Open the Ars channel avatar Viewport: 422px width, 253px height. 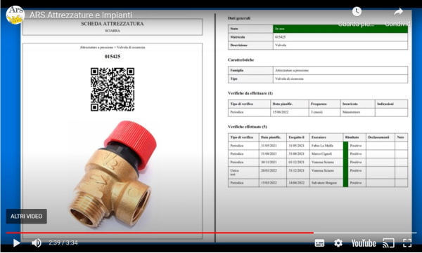[x=15, y=15]
